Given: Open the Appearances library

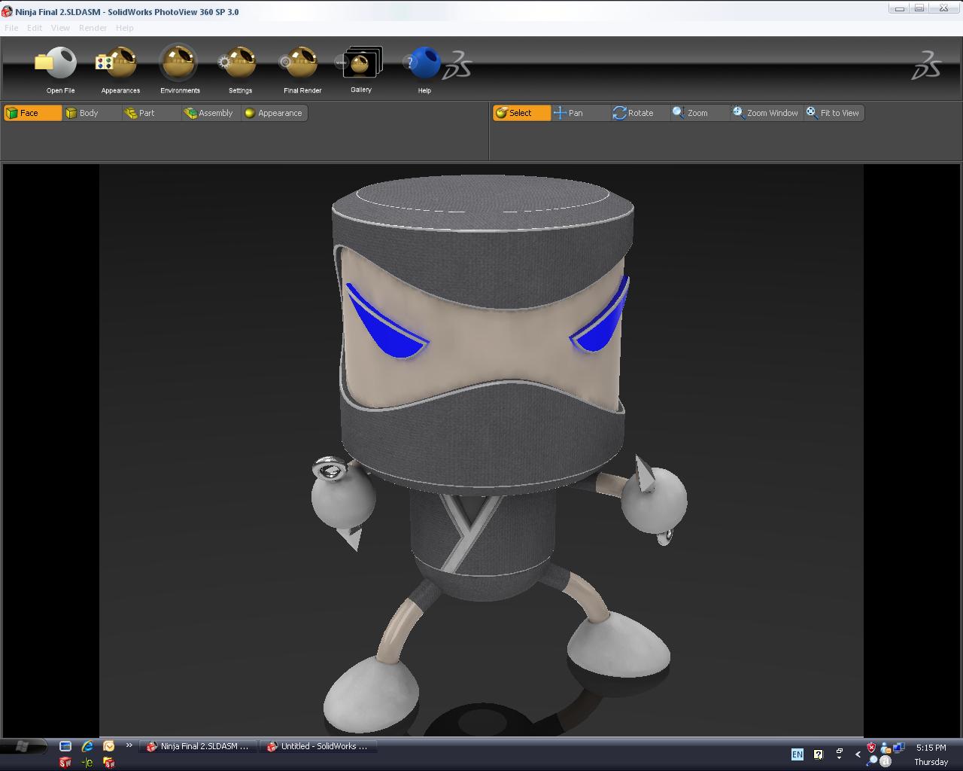Looking at the screenshot, I should [120, 69].
